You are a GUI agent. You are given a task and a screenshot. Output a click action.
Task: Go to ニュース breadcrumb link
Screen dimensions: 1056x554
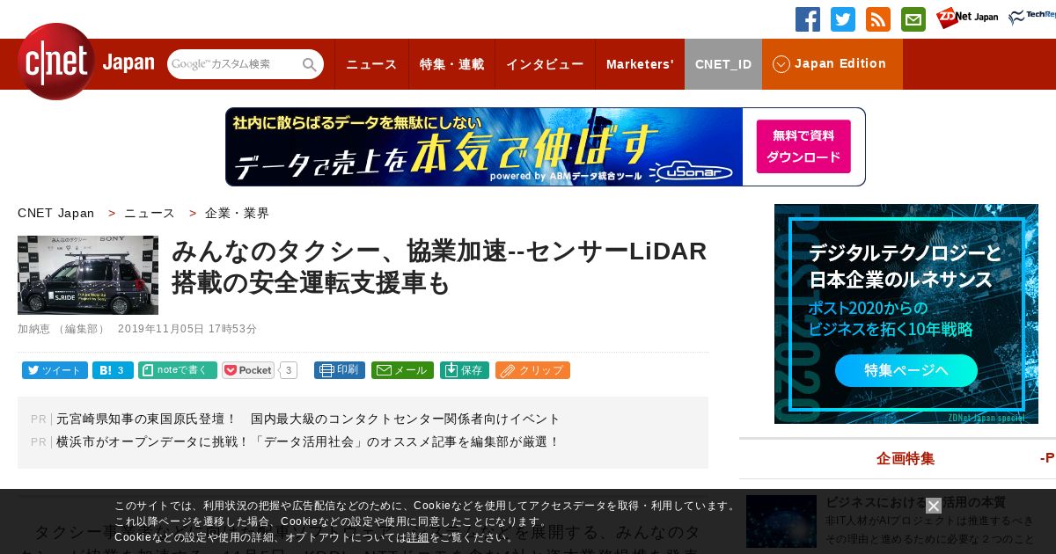150,213
